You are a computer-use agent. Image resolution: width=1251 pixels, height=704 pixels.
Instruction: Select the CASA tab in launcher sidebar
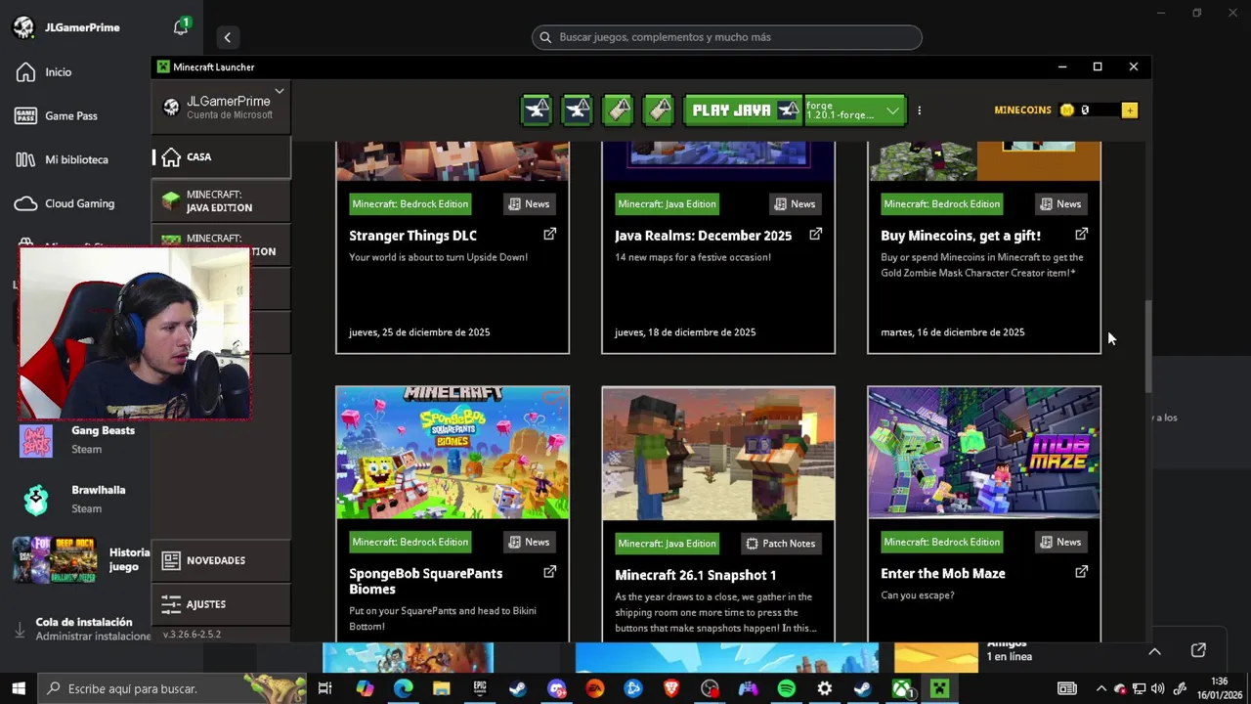(222, 156)
